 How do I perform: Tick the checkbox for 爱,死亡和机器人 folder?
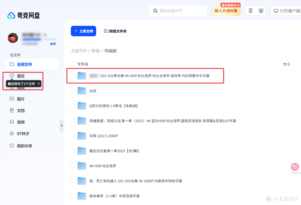click(73, 181)
